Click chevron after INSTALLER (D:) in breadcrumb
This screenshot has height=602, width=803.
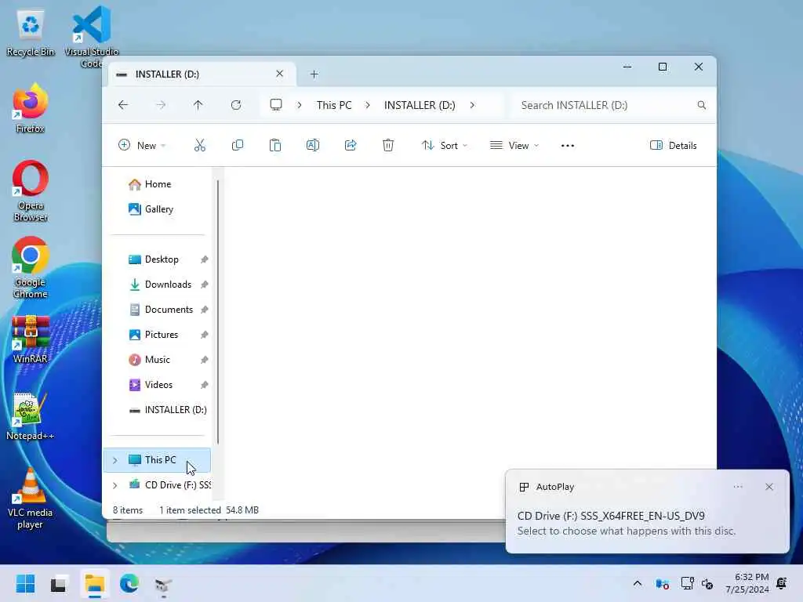pos(472,105)
